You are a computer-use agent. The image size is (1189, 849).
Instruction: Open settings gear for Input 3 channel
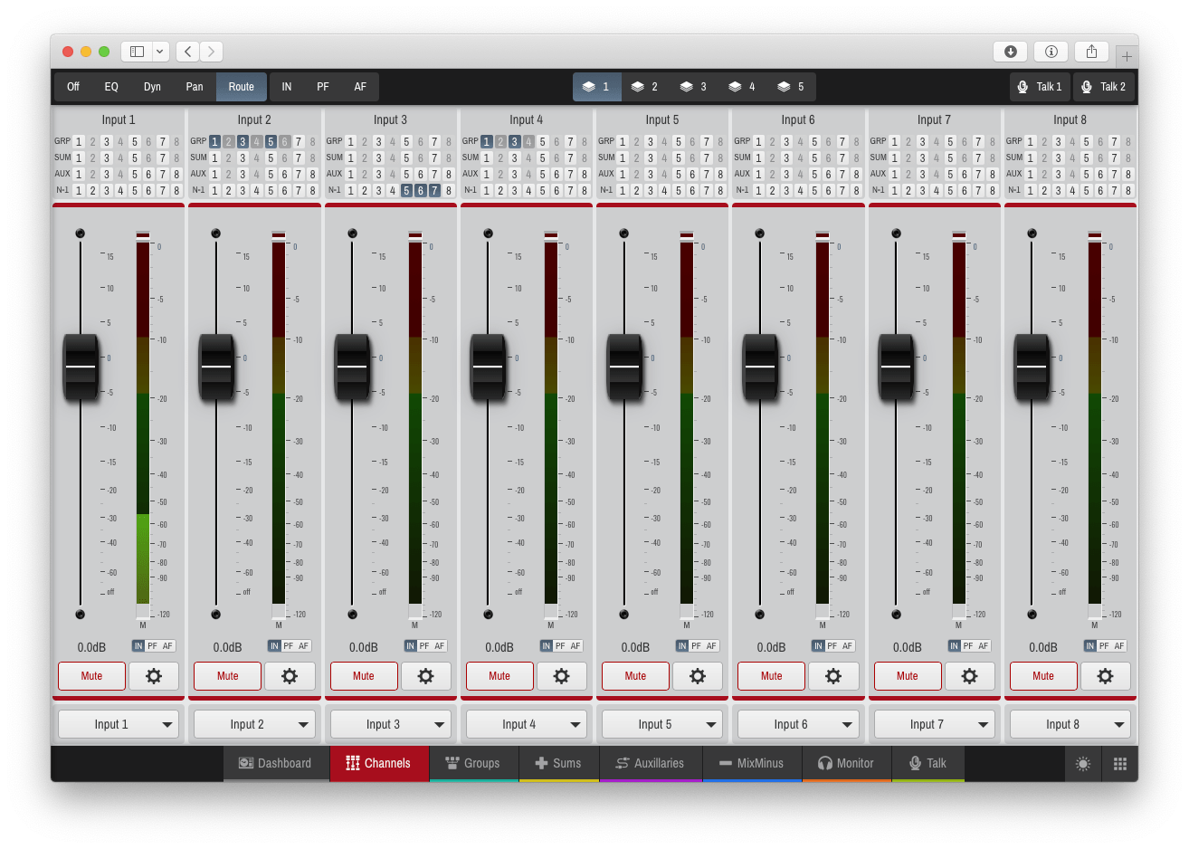coord(425,676)
